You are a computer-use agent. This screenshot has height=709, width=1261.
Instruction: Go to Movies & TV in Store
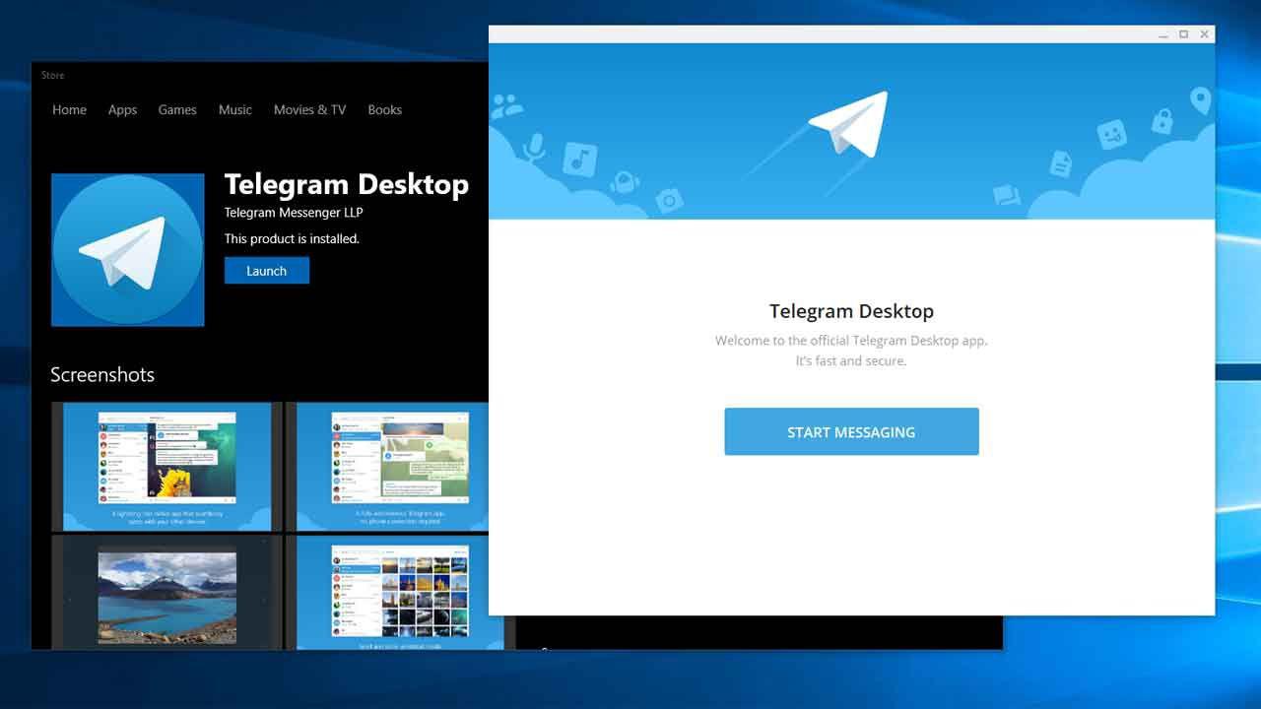click(x=309, y=109)
